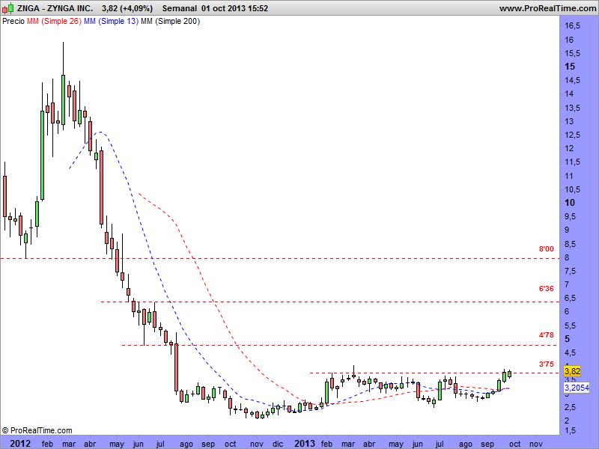
Task: Click the 01 oct 2013 15:52 timestamp
Action: (x=235, y=8)
